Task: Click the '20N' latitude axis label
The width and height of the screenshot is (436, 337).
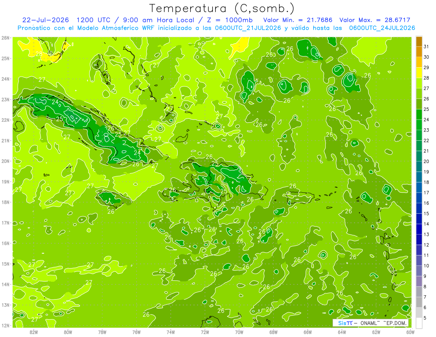Action: [5, 161]
